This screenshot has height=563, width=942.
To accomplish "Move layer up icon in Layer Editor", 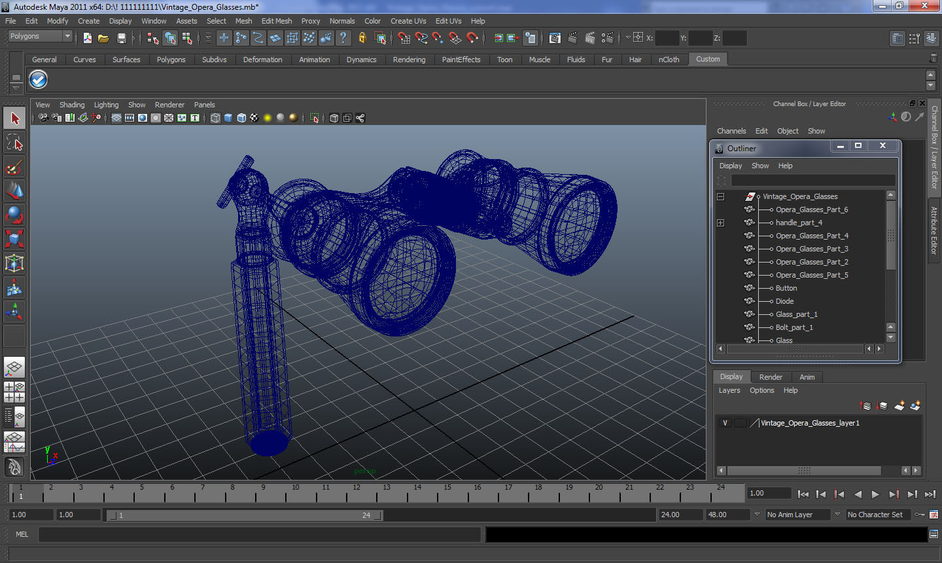I will pos(865,406).
